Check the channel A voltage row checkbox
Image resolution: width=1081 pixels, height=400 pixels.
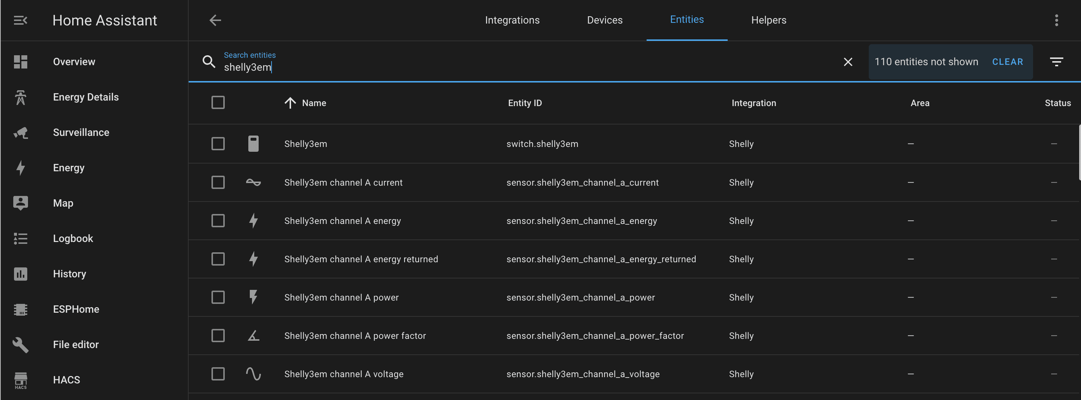tap(218, 374)
